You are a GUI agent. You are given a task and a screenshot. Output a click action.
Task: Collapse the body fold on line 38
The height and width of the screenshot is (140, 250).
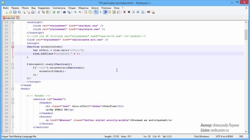click(13, 89)
